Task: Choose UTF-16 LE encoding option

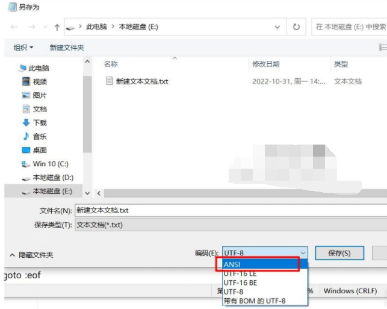Action: click(265, 273)
